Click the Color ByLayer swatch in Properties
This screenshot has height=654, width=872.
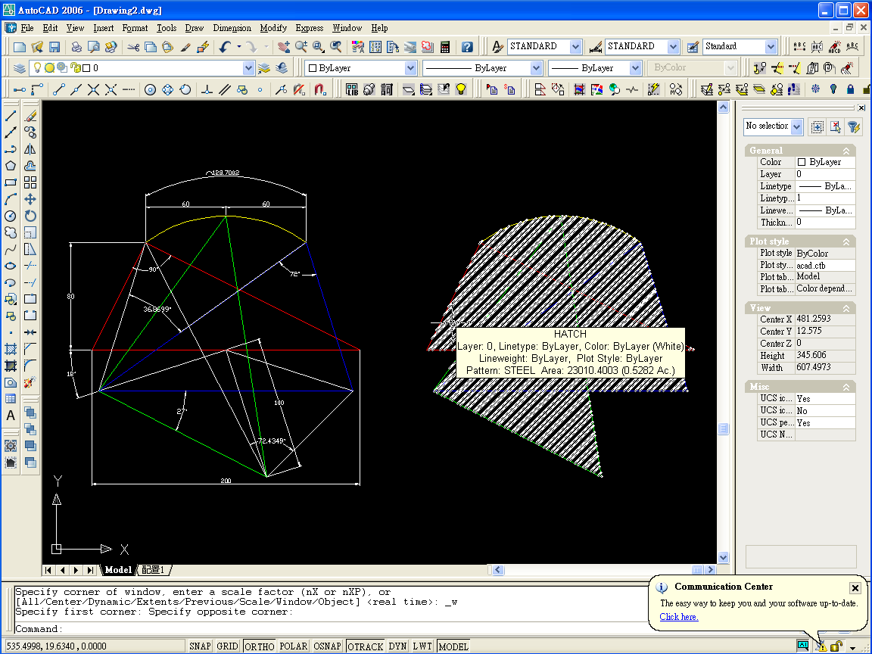802,163
